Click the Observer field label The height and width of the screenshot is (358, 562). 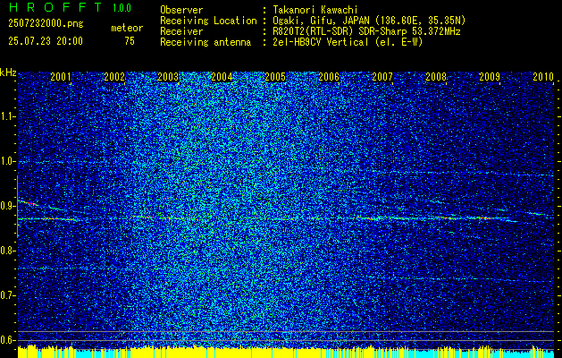181,10
